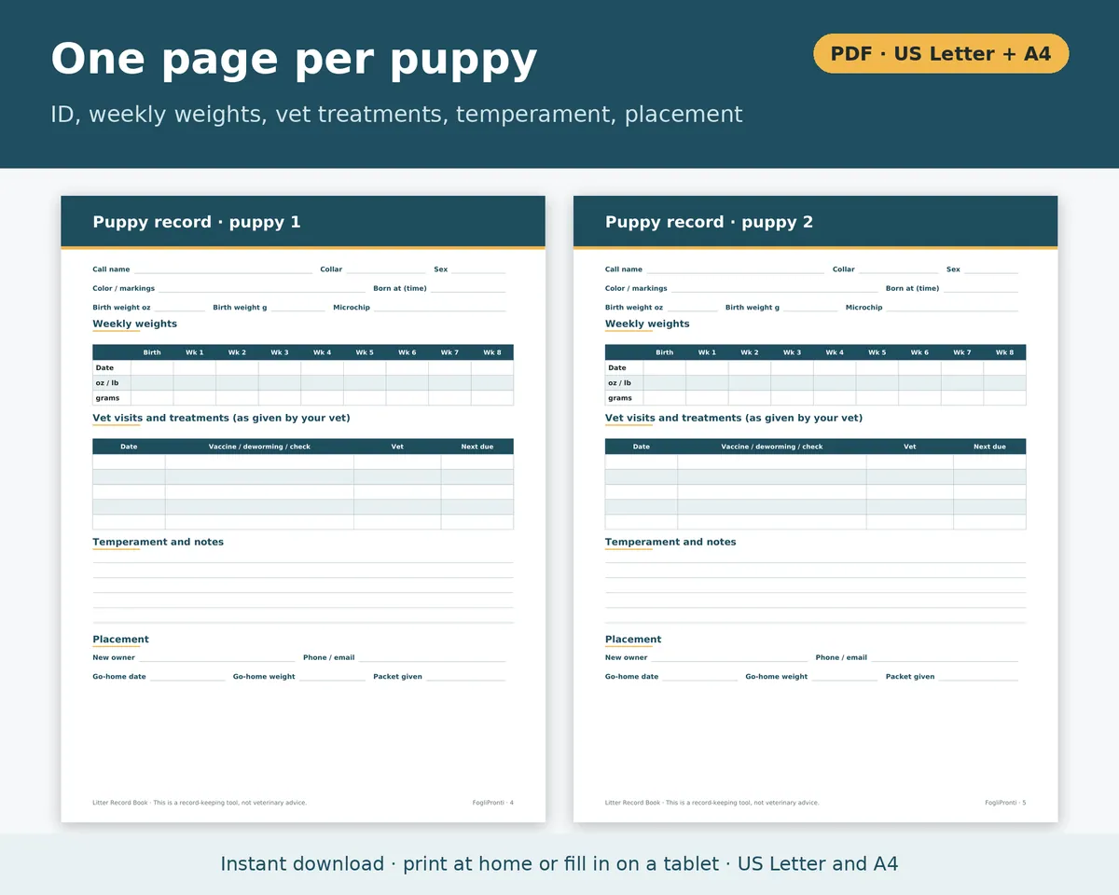Click the "Birth" column header on puppy 1 page
Viewport: 1119px width, 895px height.
coord(152,352)
